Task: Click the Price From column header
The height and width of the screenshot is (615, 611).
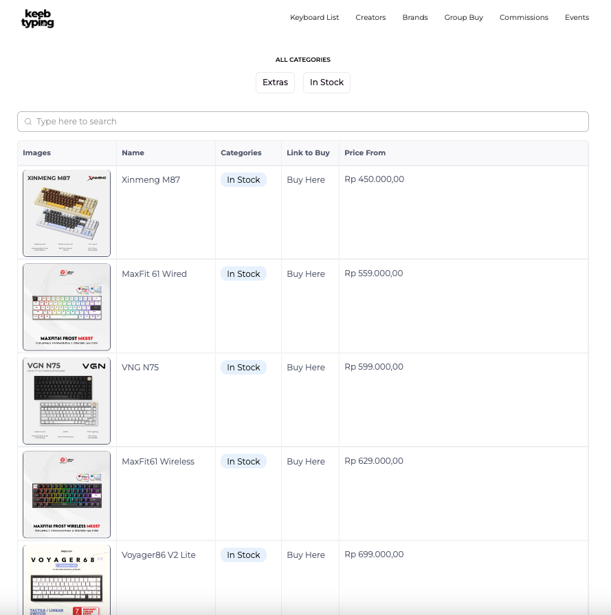Action: pyautogui.click(x=365, y=153)
